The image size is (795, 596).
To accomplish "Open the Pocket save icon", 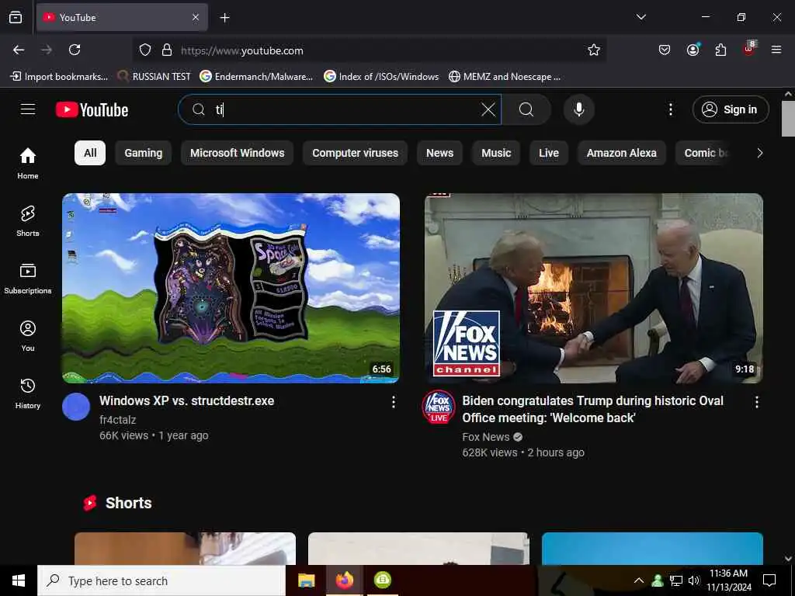I will [x=665, y=50].
